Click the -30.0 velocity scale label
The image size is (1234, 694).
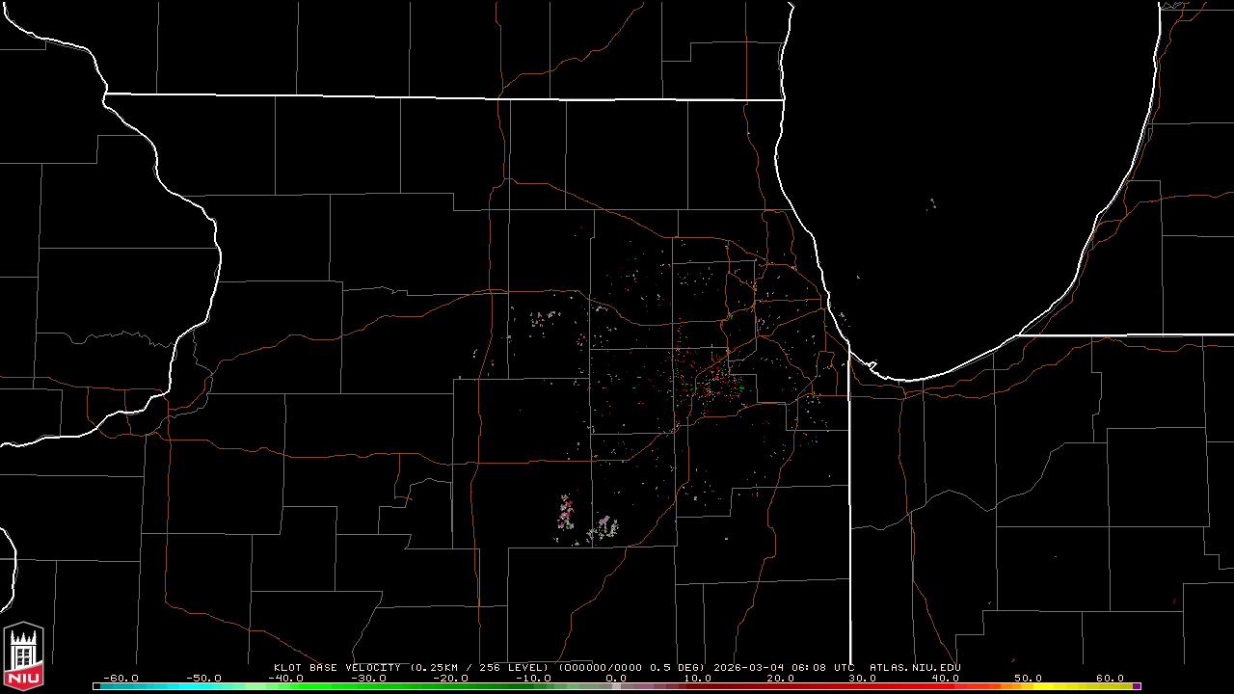pyautogui.click(x=368, y=678)
